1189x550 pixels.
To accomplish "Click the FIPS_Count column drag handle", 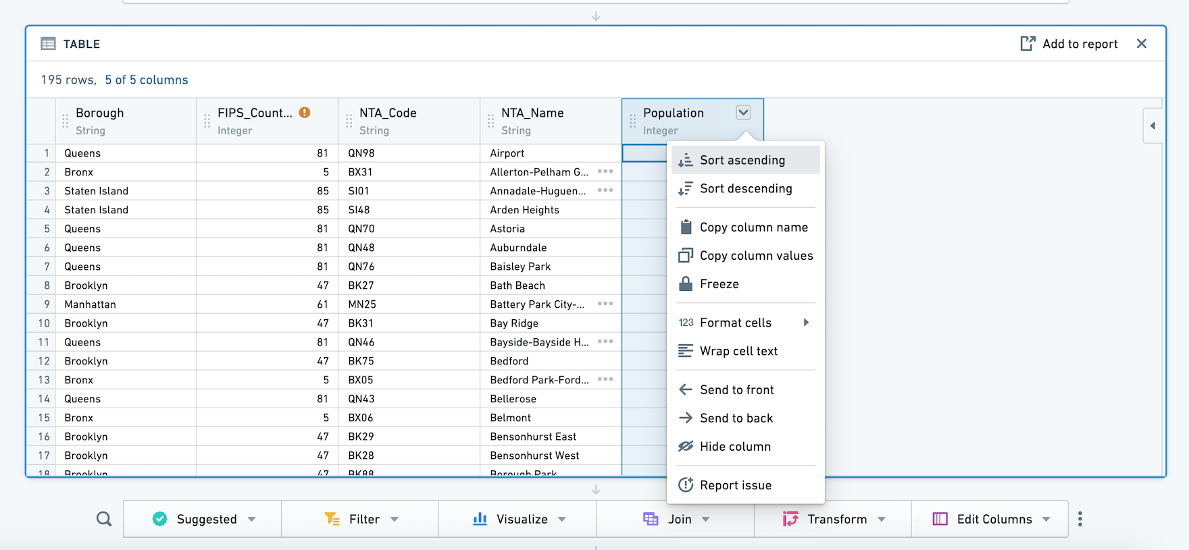I will [x=207, y=121].
